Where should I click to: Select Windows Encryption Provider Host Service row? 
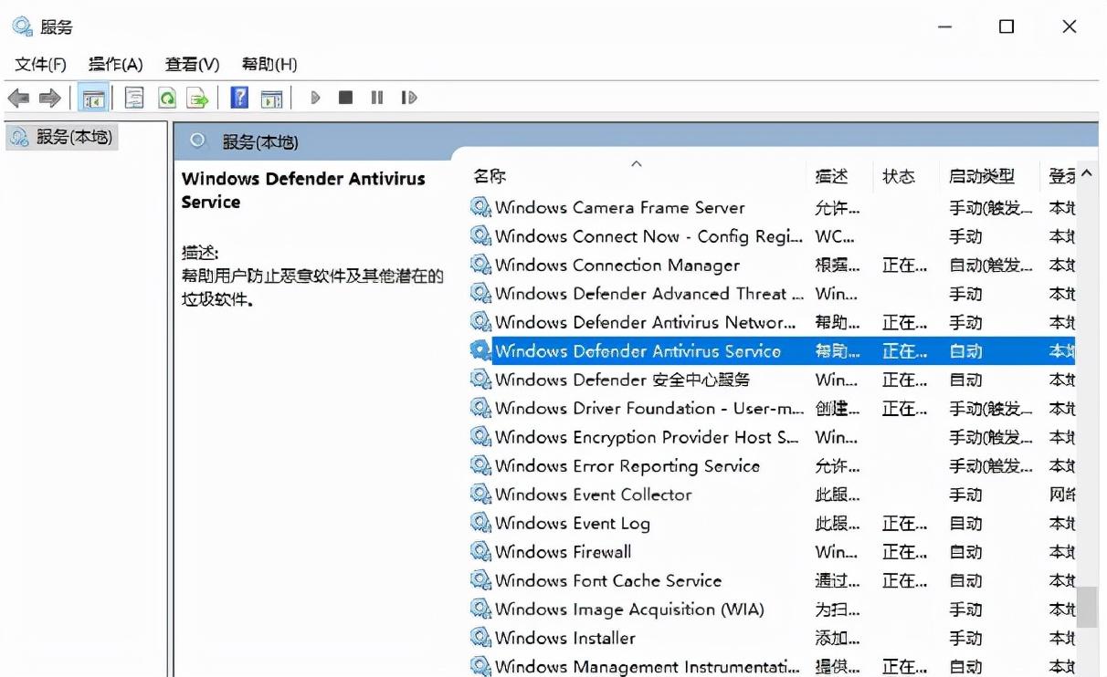click(772, 437)
